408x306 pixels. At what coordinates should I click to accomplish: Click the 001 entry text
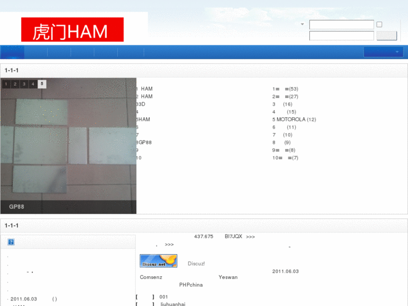pos(164,297)
